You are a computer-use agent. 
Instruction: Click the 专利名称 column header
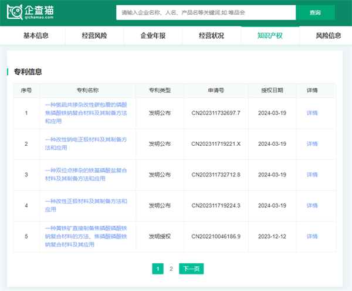point(87,91)
